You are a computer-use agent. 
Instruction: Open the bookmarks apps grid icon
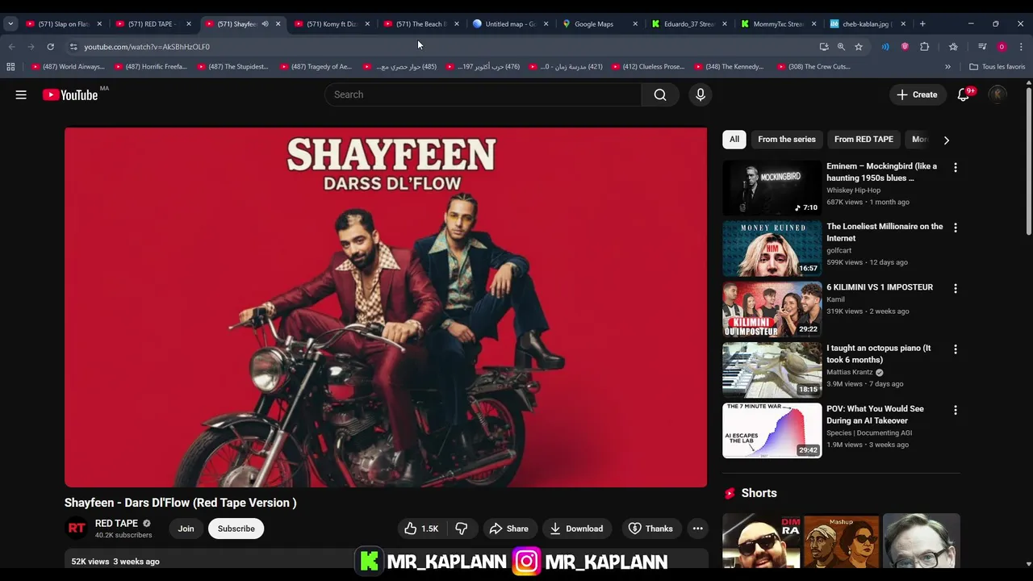pos(10,66)
